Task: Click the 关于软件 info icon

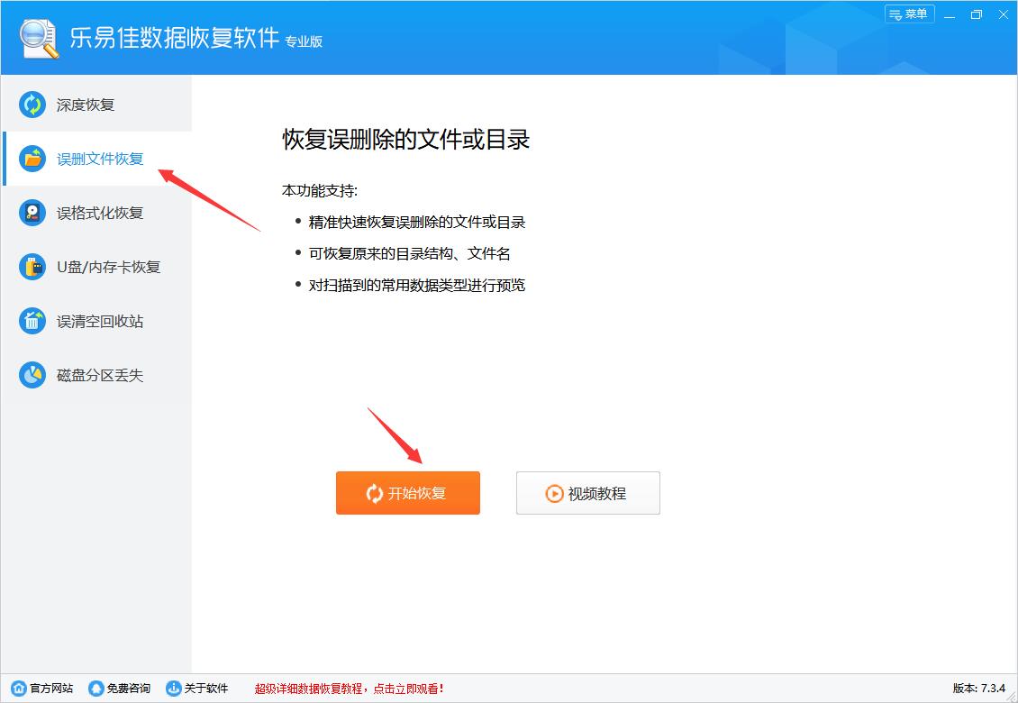Action: coord(174,687)
